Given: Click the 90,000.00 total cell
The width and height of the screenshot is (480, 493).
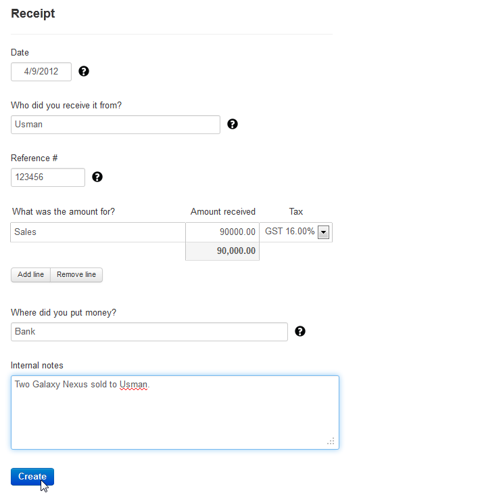Looking at the screenshot, I should pyautogui.click(x=222, y=251).
